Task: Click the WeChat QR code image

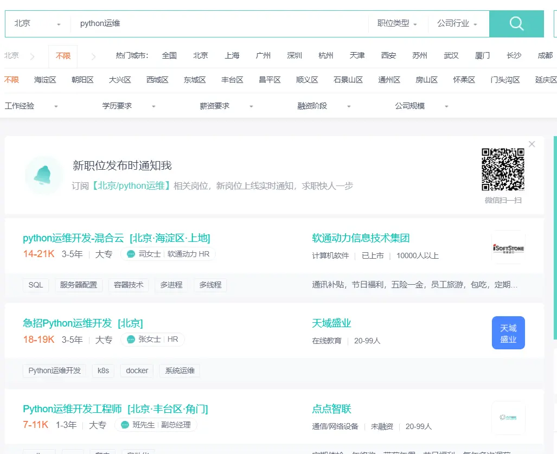Action: tap(503, 169)
